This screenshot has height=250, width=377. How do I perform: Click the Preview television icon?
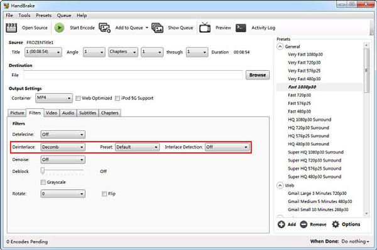tap(205, 28)
